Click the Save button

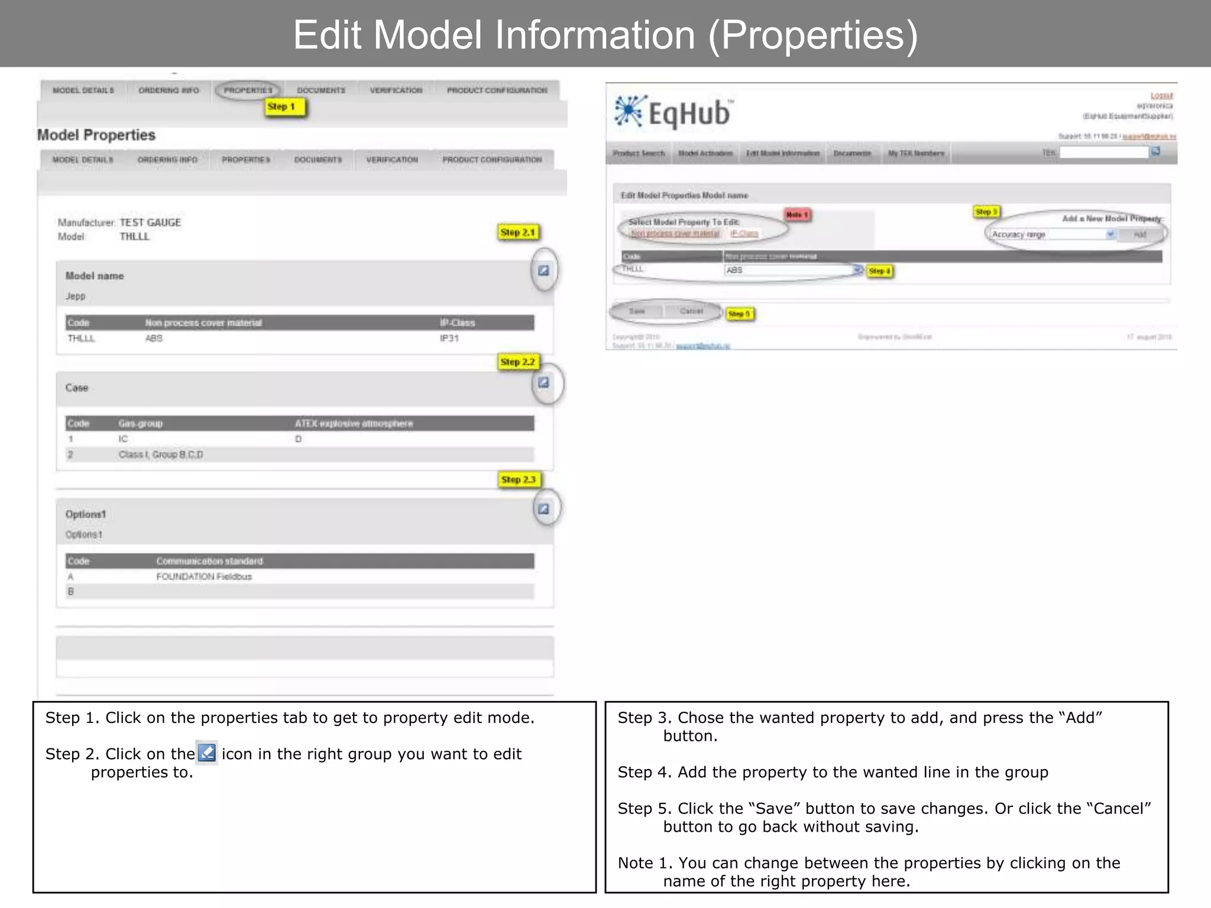click(x=637, y=311)
